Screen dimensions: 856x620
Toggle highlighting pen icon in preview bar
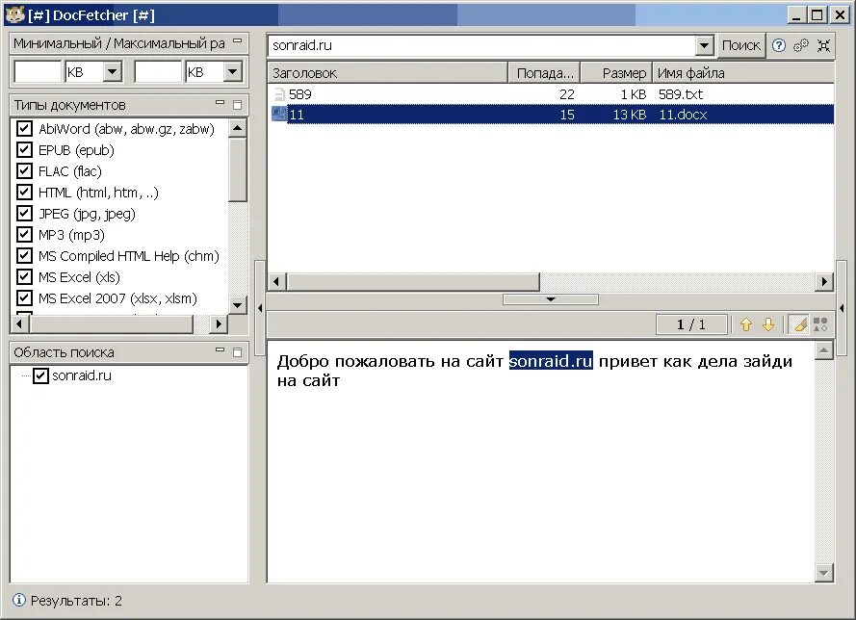799,324
